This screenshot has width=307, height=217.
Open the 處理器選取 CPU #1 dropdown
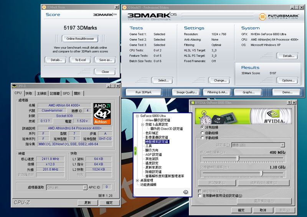[x=85, y=187]
